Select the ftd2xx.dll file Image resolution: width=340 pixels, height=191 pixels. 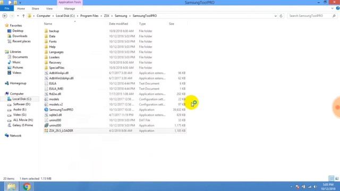coord(55,94)
